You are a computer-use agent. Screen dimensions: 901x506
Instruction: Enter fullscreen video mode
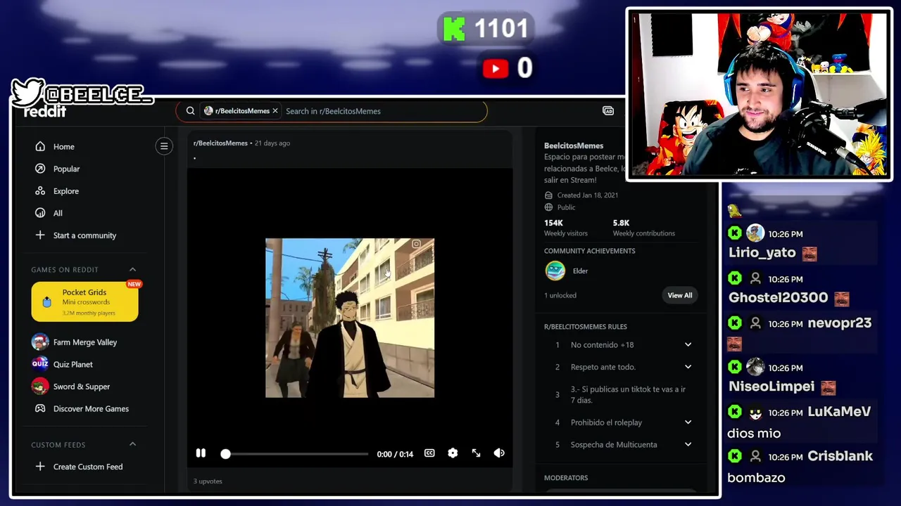[476, 453]
